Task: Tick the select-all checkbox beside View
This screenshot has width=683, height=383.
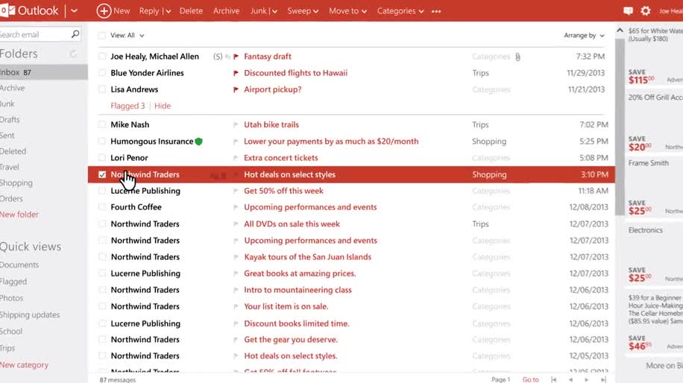Action: [x=102, y=35]
